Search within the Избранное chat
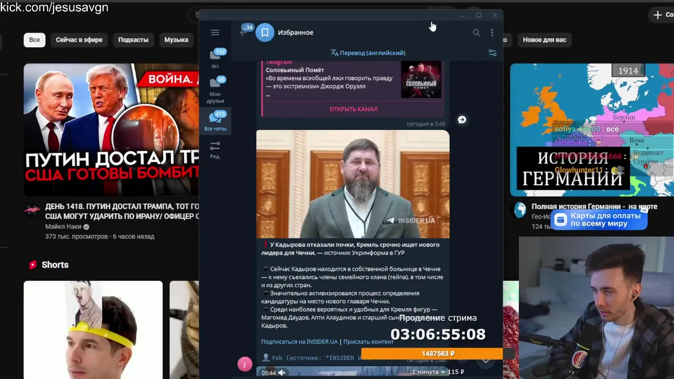The image size is (674, 379). point(476,33)
